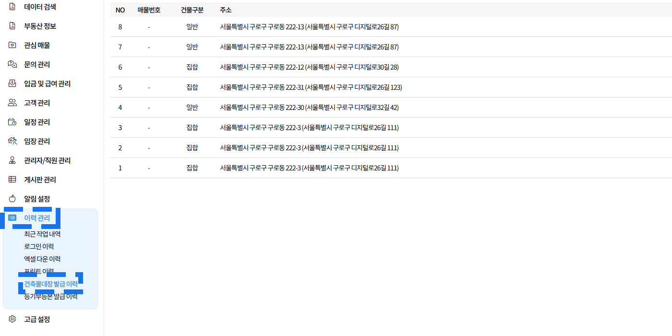
Task: Open 최근 작업 내역 submenu
Action: pos(42,234)
